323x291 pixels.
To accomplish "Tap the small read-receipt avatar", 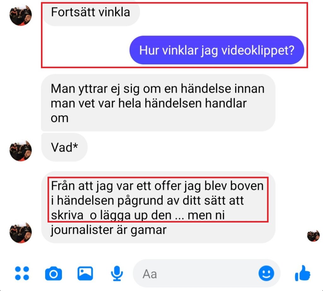I will (x=313, y=236).
